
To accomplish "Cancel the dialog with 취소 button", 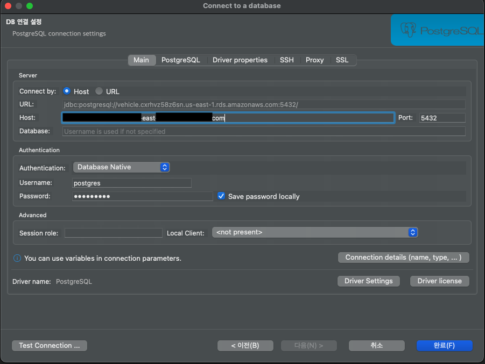I will click(x=377, y=346).
